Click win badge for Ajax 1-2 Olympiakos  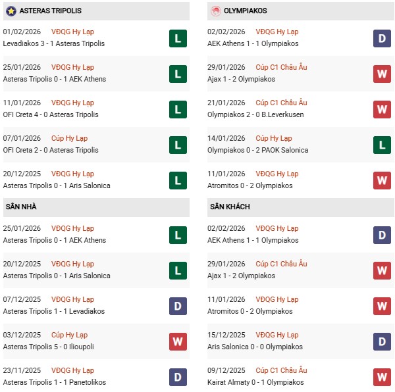pyautogui.click(x=382, y=74)
